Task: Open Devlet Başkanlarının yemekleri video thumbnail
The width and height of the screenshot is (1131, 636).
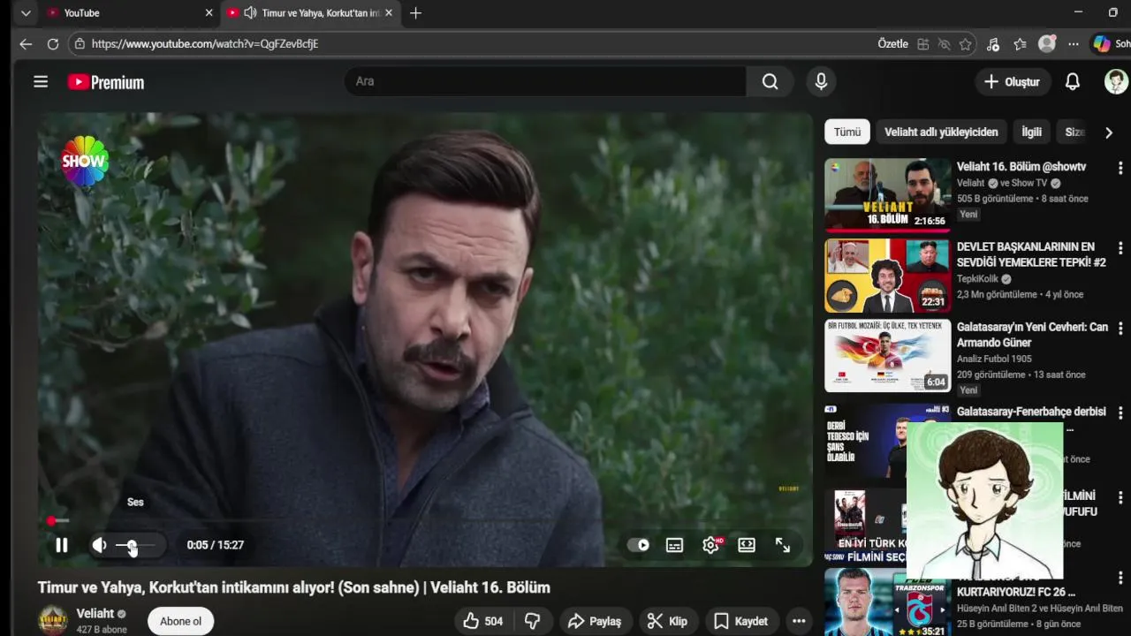Action: [x=888, y=275]
